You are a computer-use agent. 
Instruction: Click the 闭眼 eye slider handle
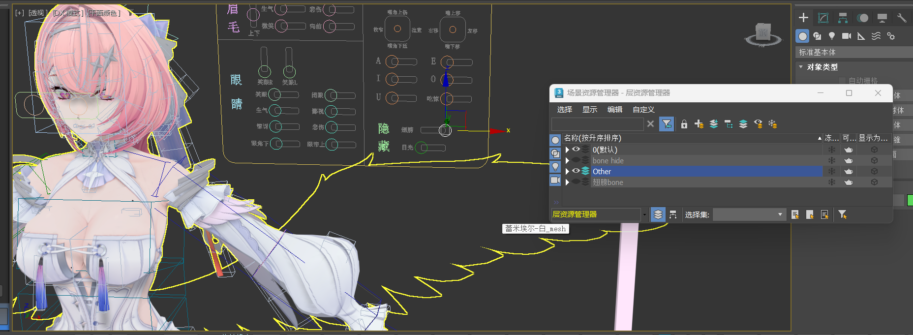(x=331, y=95)
